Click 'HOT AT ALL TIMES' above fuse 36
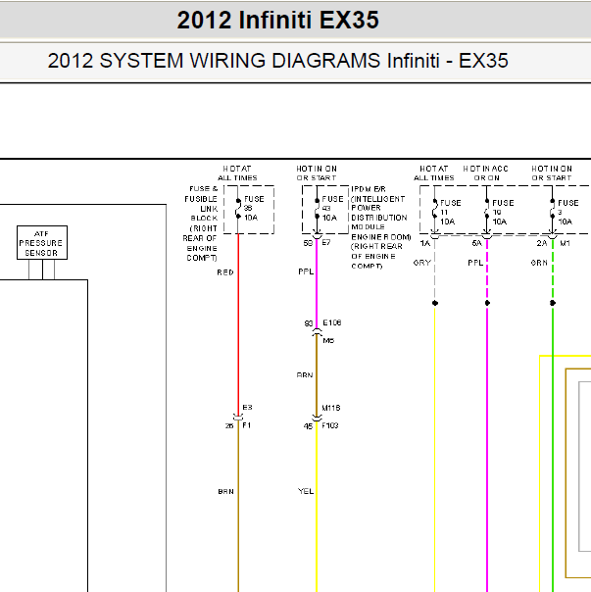Image resolution: width=591 pixels, height=592 pixels. [x=237, y=173]
